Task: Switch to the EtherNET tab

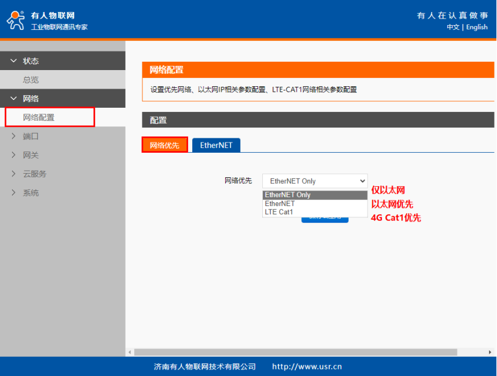Action: (x=216, y=145)
